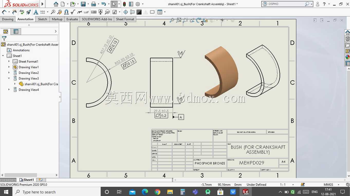Insert a table using the Tables icon

160,12
